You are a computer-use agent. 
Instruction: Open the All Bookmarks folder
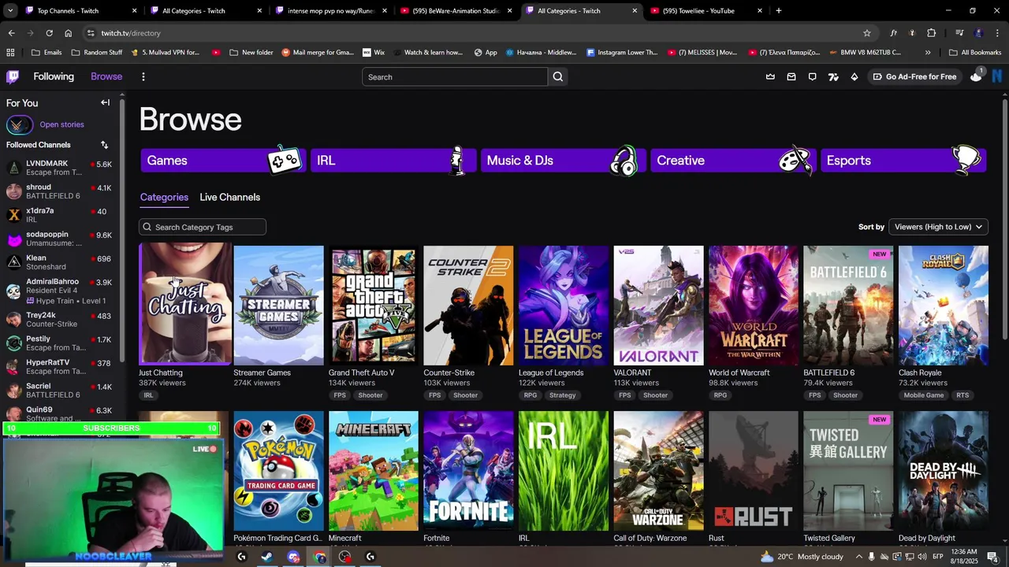pyautogui.click(x=974, y=53)
